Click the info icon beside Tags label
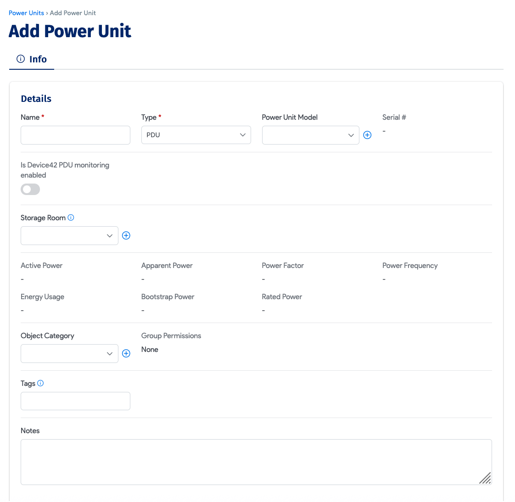This screenshot has width=515, height=502. point(40,383)
